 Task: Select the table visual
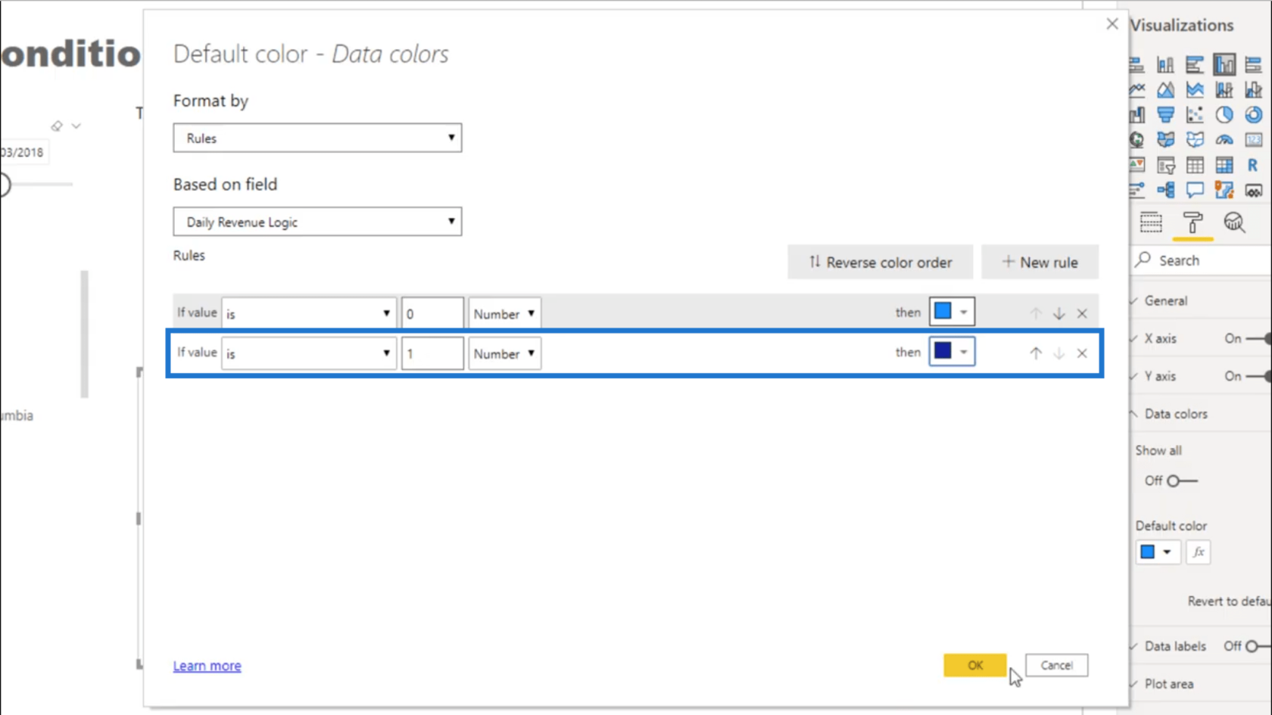click(x=1195, y=165)
